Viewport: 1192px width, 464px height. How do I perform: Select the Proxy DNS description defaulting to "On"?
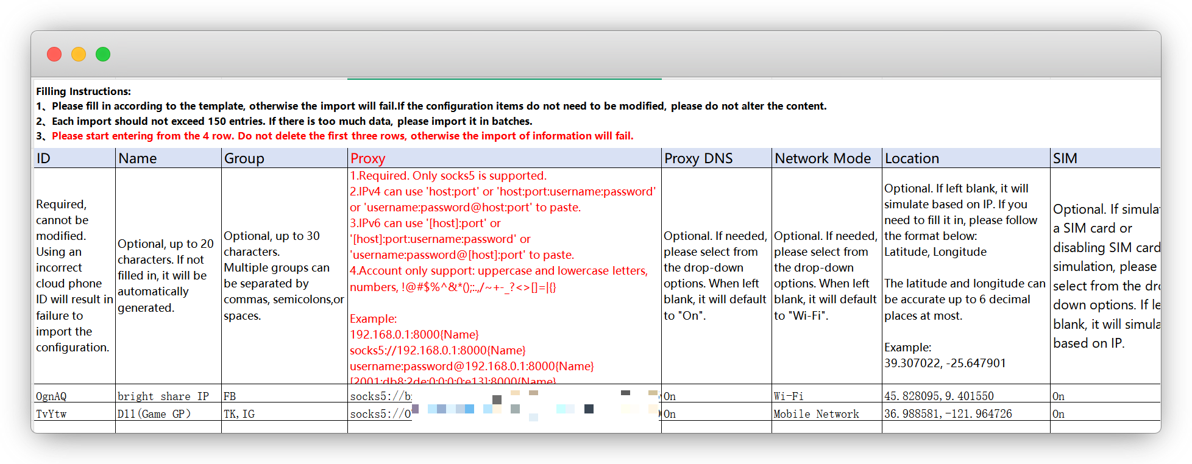pos(717,276)
